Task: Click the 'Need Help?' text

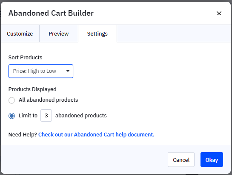Action: (x=23, y=134)
